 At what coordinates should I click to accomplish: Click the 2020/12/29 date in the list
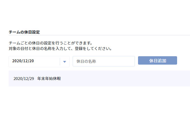[23, 78]
